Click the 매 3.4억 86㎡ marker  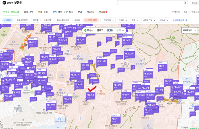(x=118, y=85)
